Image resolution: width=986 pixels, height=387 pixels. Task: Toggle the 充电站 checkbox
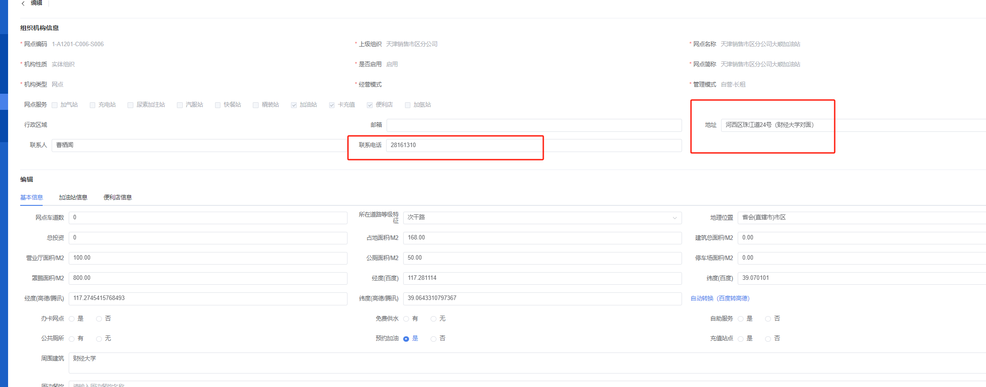[92, 105]
